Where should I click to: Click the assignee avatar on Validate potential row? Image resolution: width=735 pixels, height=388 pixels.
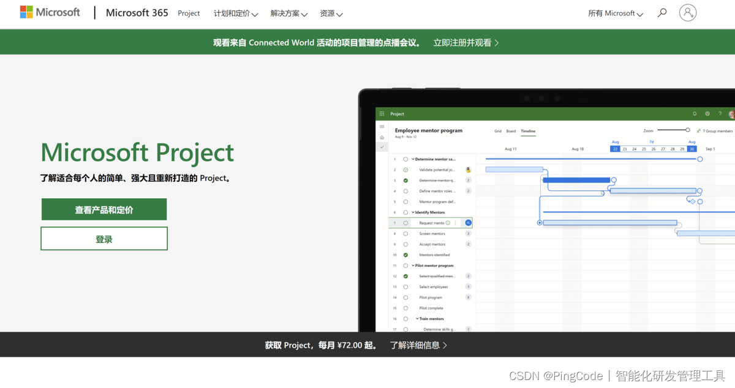point(469,170)
